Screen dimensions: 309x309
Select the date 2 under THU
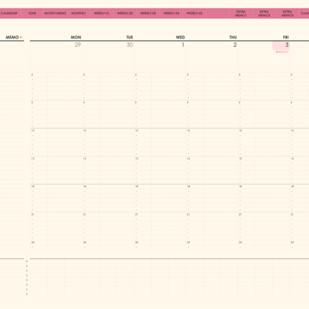235,45
